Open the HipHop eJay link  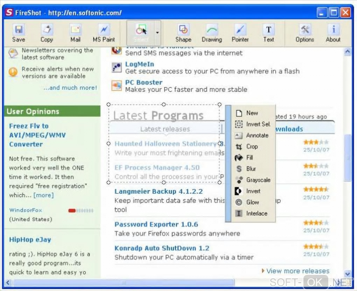(30, 240)
